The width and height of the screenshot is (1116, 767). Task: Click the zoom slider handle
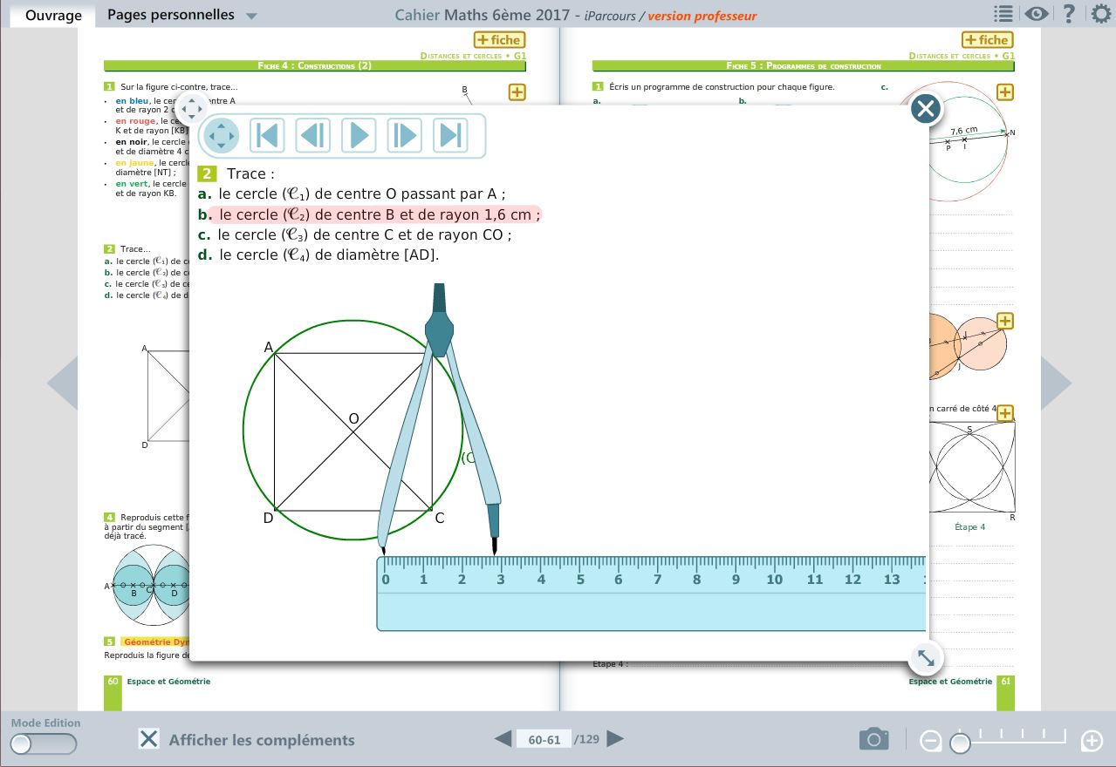[960, 743]
